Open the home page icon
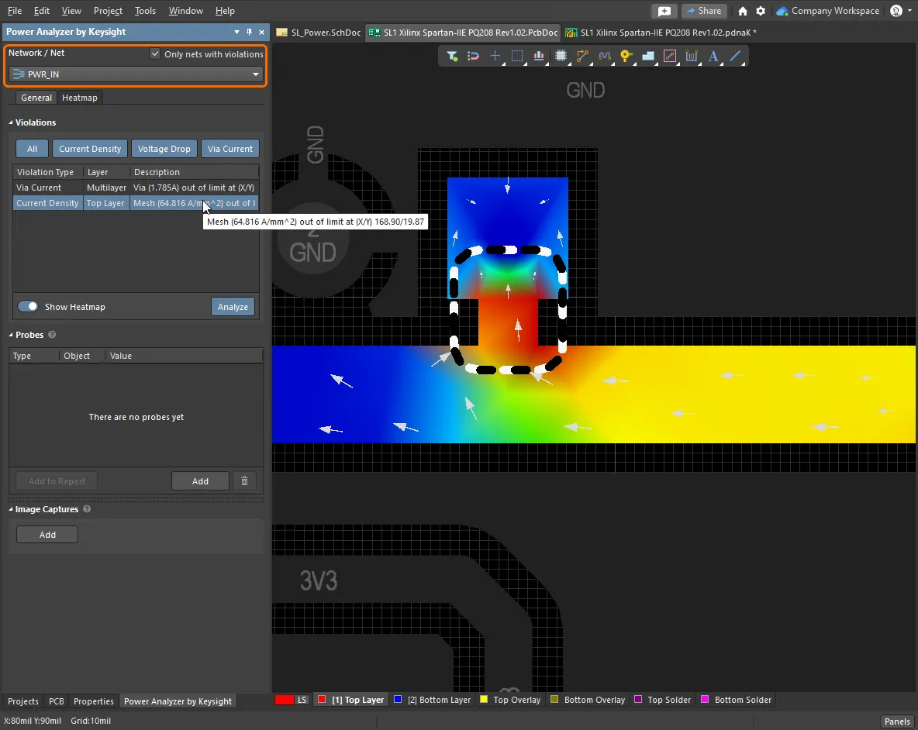Image resolution: width=918 pixels, height=730 pixels. point(743,11)
